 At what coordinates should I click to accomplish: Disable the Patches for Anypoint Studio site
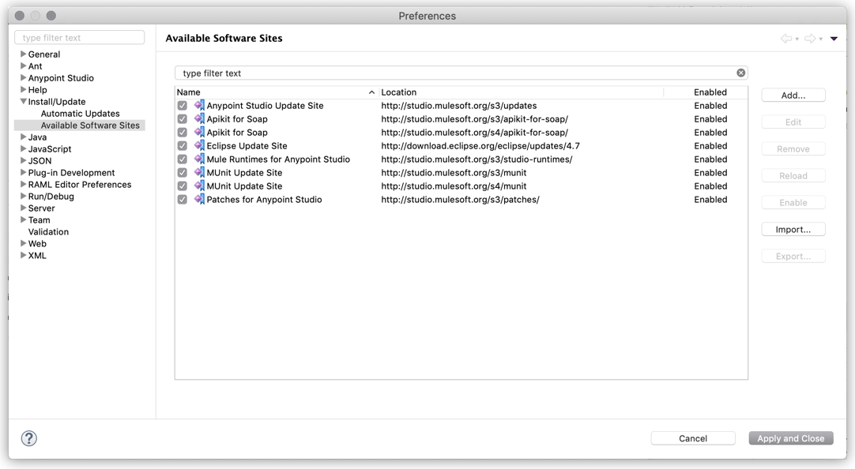point(183,199)
